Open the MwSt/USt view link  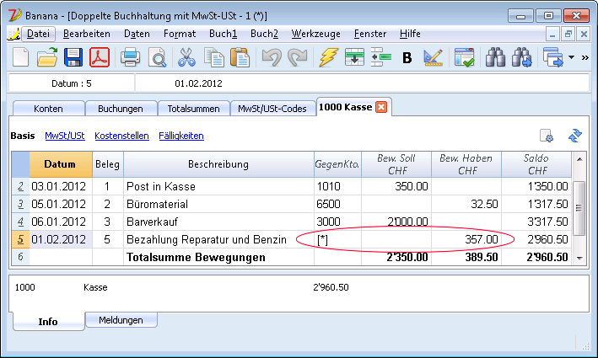pos(65,136)
